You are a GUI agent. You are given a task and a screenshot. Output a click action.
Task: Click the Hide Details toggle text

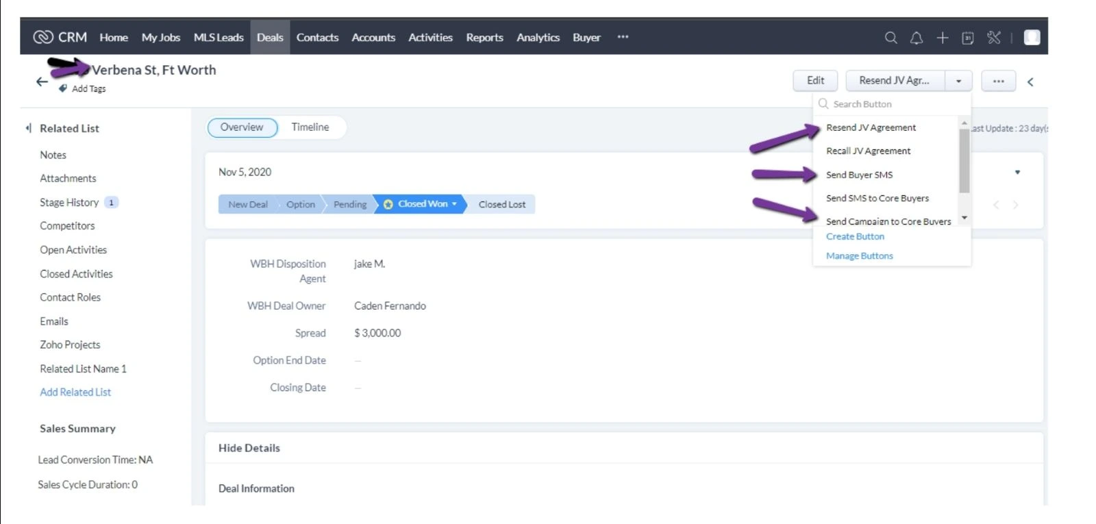249,448
